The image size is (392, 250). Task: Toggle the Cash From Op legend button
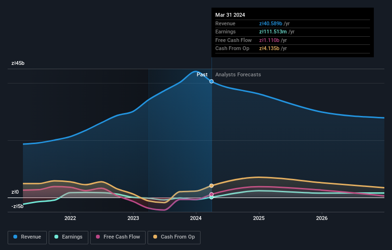click(174, 237)
